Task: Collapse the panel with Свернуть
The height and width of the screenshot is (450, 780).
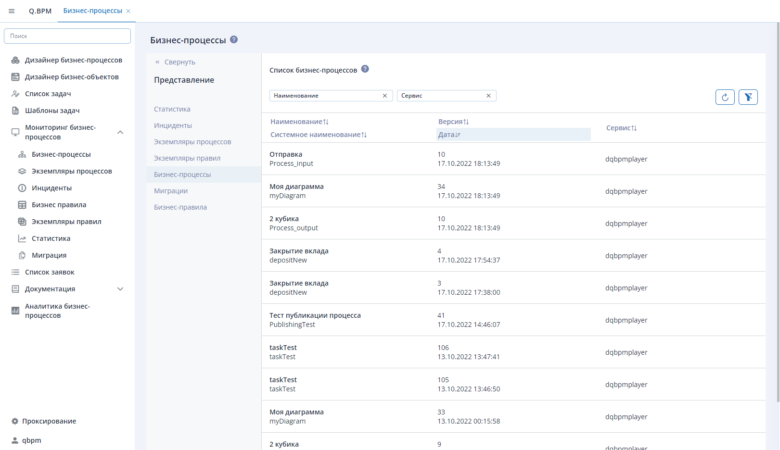Action: [x=175, y=62]
